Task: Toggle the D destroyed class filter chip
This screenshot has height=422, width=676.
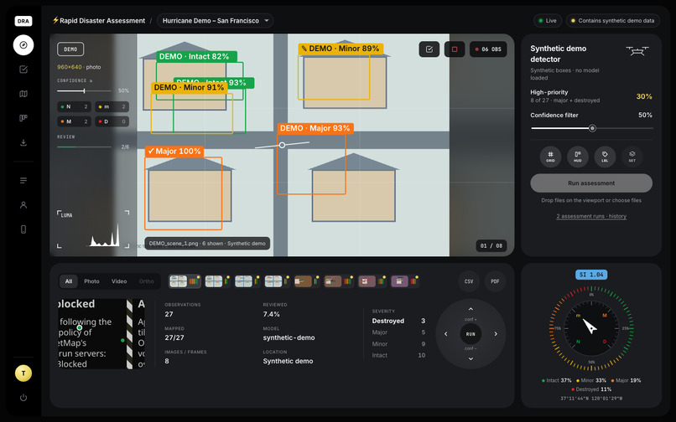Action: [112, 121]
